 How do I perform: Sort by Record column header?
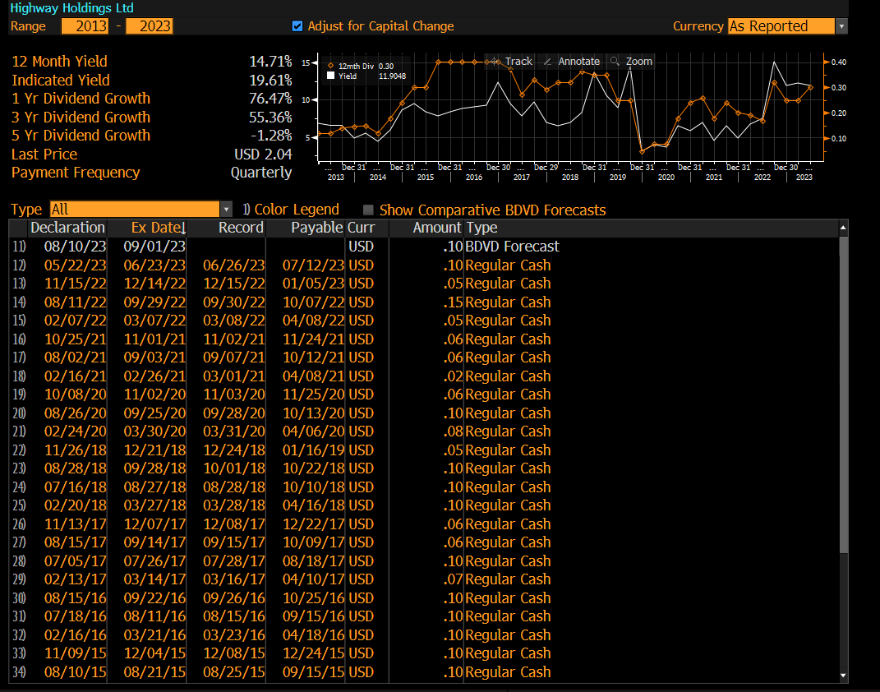click(x=241, y=228)
